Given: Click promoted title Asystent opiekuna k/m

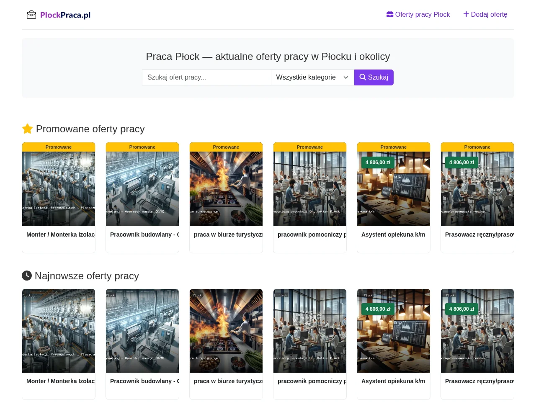Looking at the screenshot, I should click(x=393, y=234).
